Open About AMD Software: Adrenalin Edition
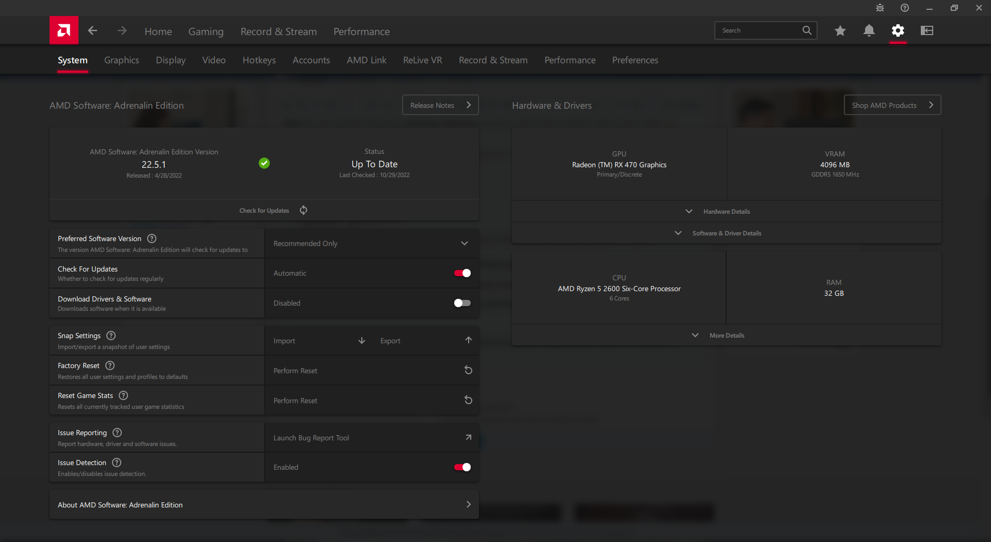The width and height of the screenshot is (991, 542). 264,505
